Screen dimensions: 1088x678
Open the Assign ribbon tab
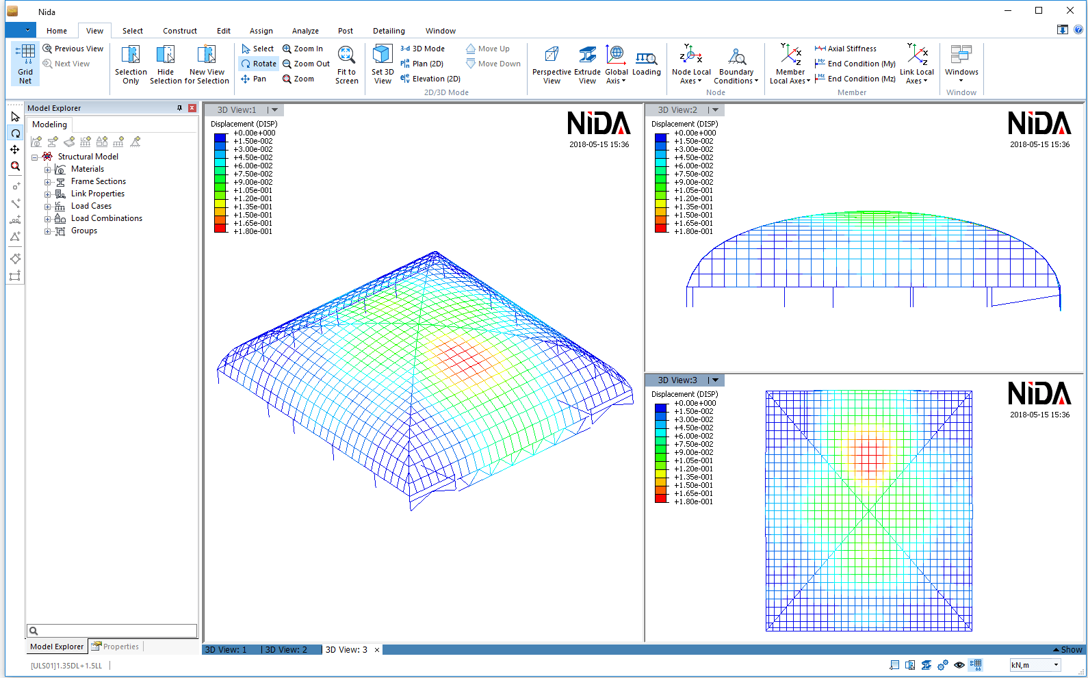261,31
